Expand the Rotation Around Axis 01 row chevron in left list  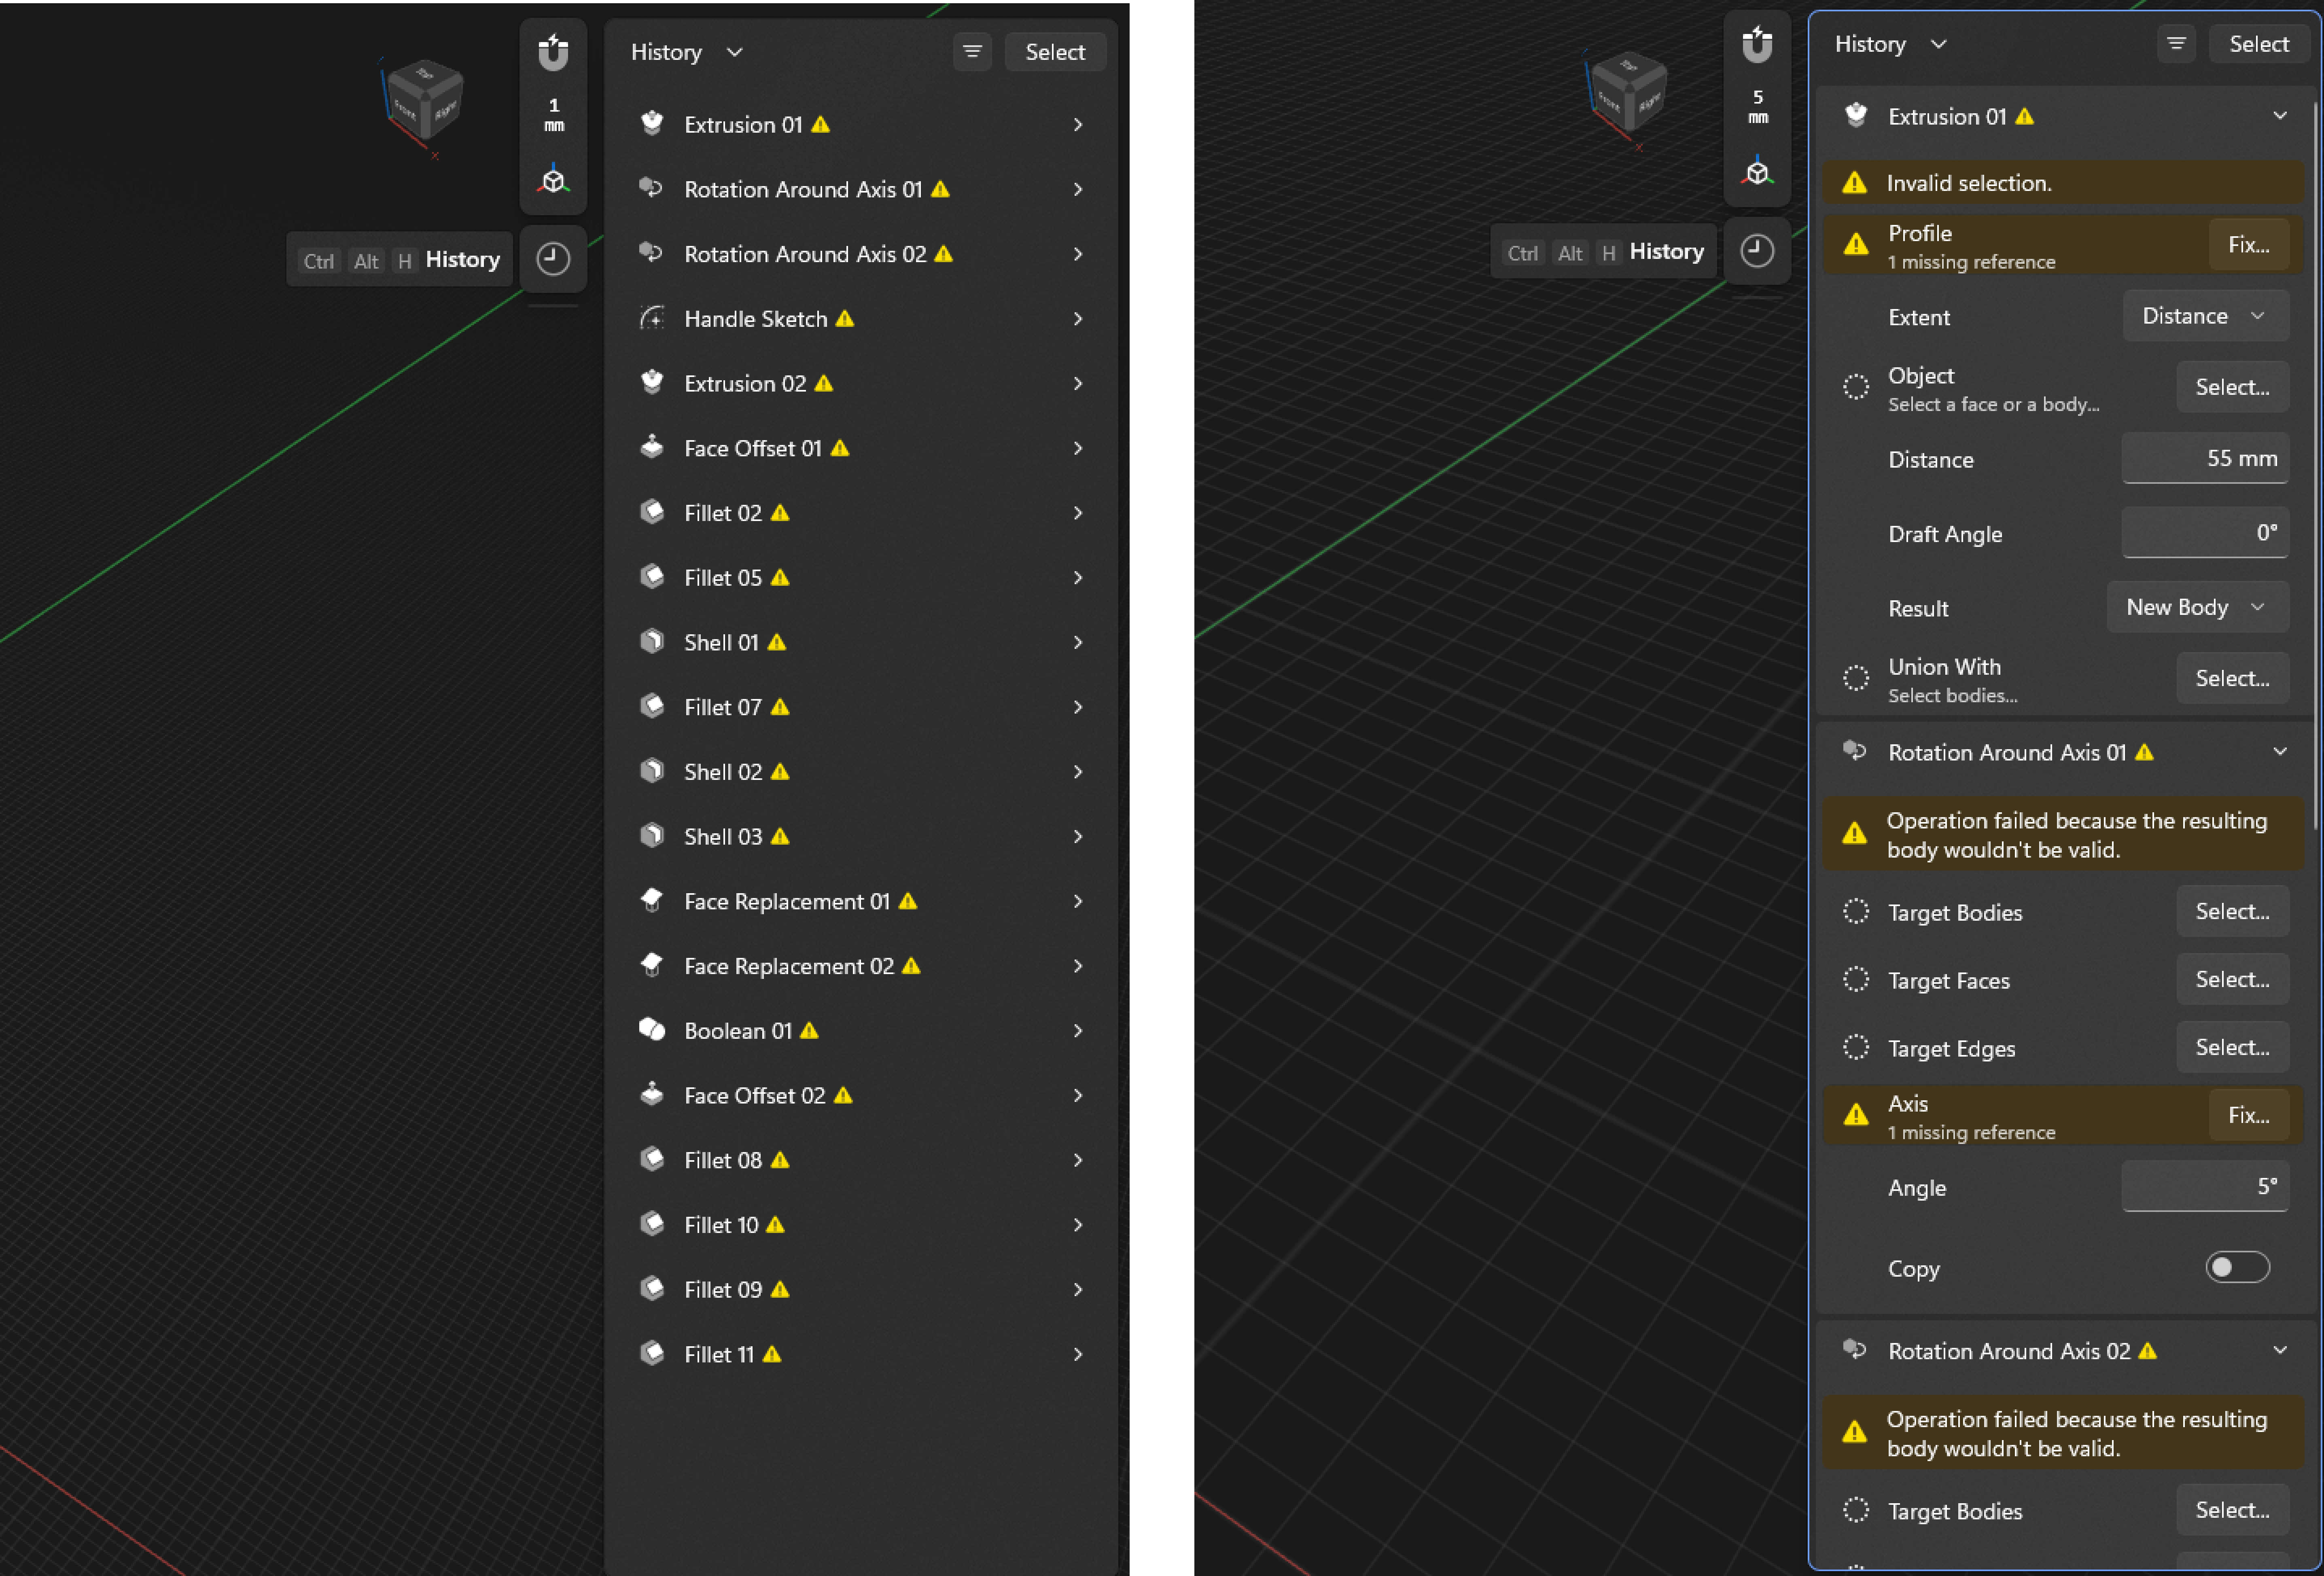point(1077,189)
